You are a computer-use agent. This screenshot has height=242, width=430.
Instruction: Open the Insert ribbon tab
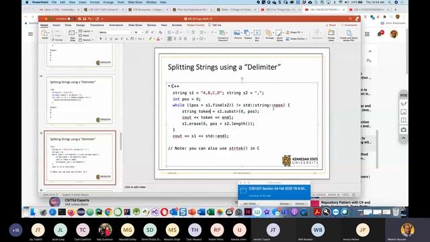[56, 25]
